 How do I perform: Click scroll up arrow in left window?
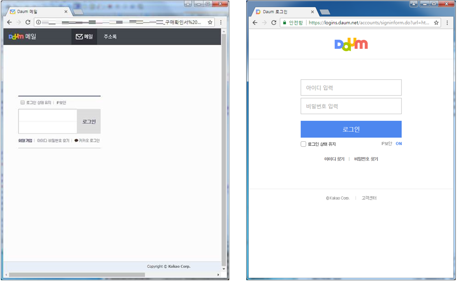(x=223, y=31)
